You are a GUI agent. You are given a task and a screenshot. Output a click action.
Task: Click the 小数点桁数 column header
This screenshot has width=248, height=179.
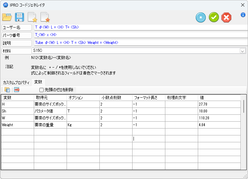click(x=116, y=98)
